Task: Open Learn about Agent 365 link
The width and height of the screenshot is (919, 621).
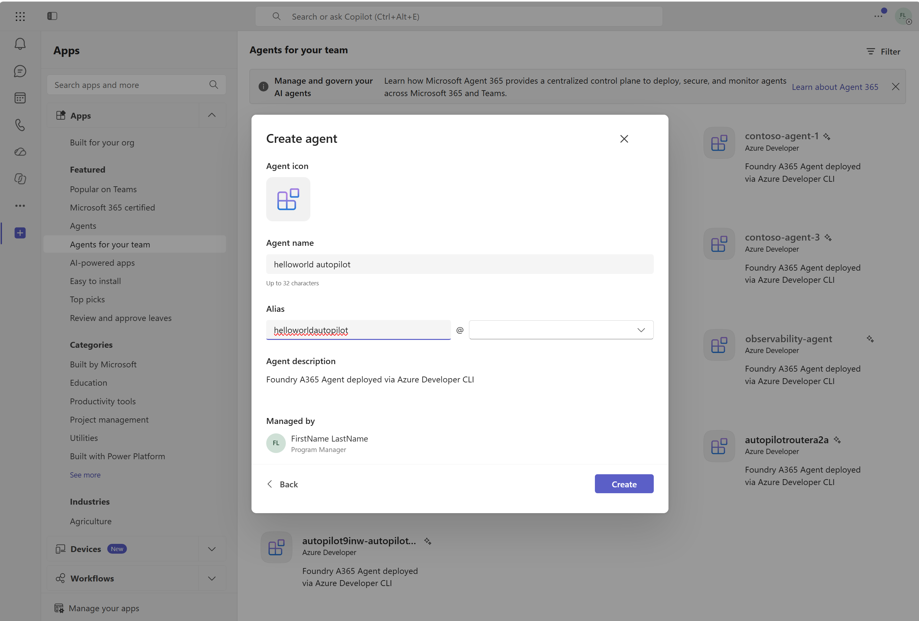Action: [x=835, y=87]
